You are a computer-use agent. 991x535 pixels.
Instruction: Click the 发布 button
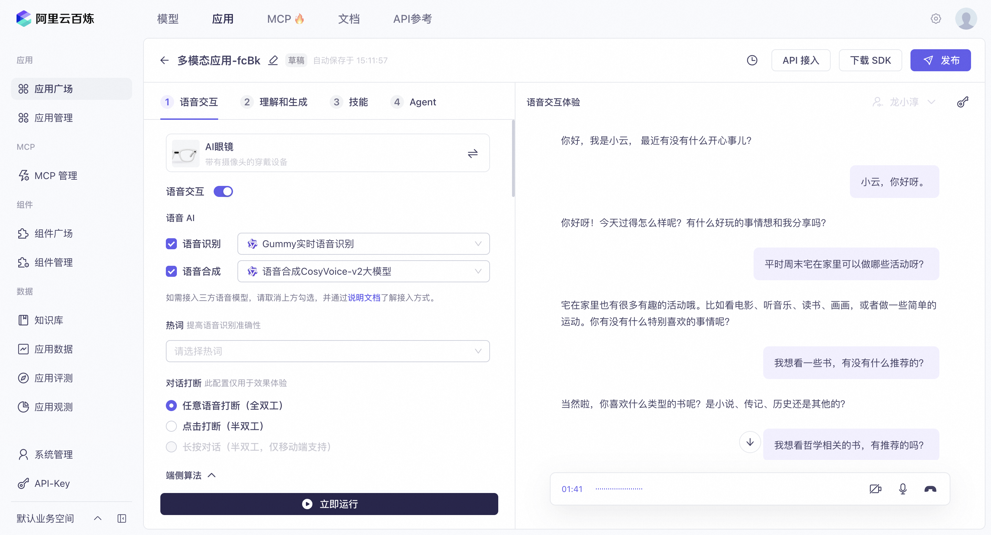940,61
